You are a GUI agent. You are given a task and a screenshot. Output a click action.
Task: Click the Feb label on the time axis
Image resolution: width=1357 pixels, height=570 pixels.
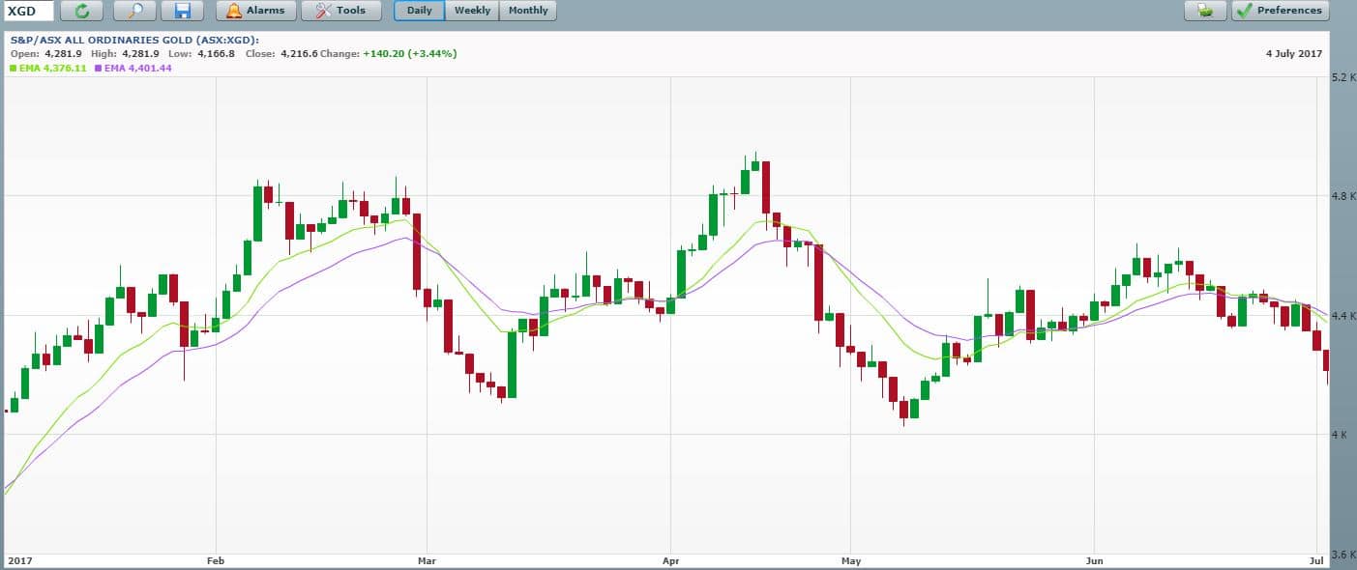pyautogui.click(x=216, y=560)
